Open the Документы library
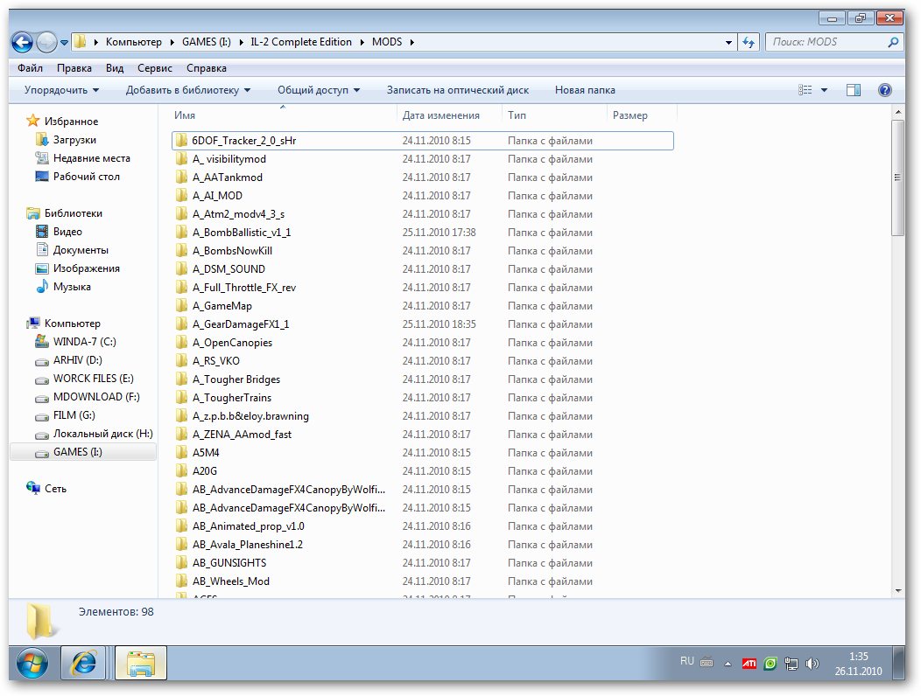Image resolution: width=921 pixels, height=696 pixels. tap(81, 249)
